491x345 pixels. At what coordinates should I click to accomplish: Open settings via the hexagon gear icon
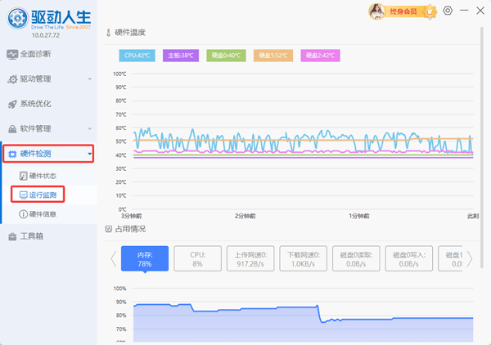tap(447, 11)
